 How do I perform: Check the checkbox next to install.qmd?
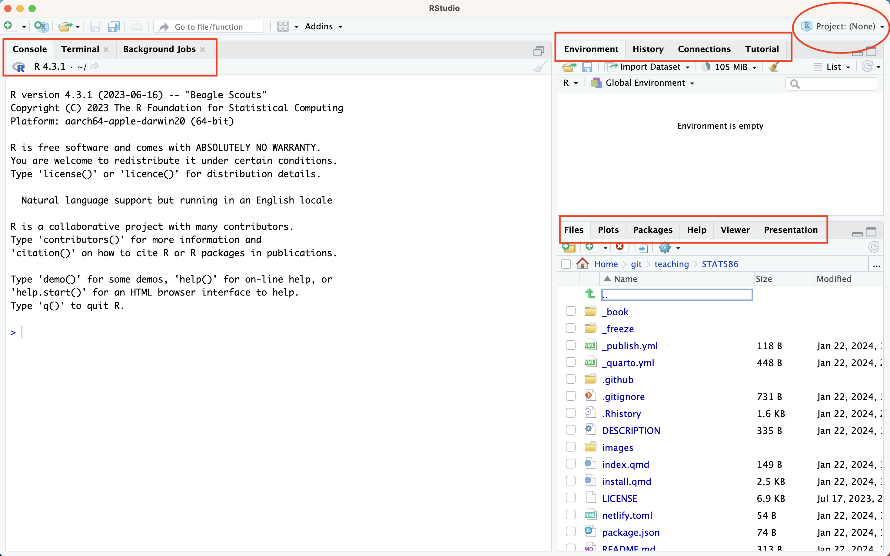tap(570, 481)
